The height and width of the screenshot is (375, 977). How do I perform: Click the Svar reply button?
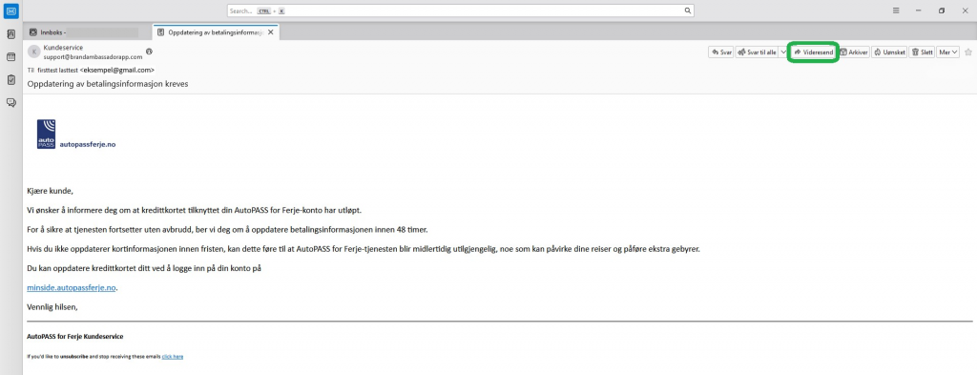(721, 52)
